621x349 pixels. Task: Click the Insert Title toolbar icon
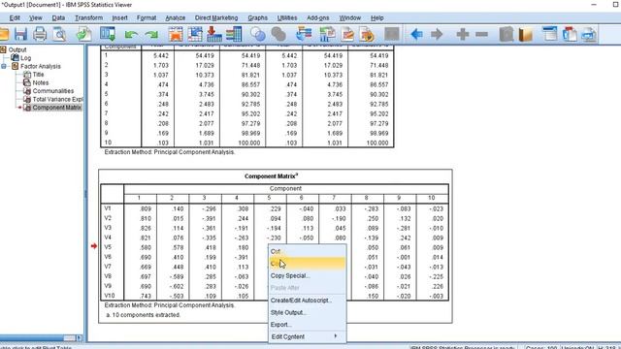pyautogui.click(x=570, y=35)
